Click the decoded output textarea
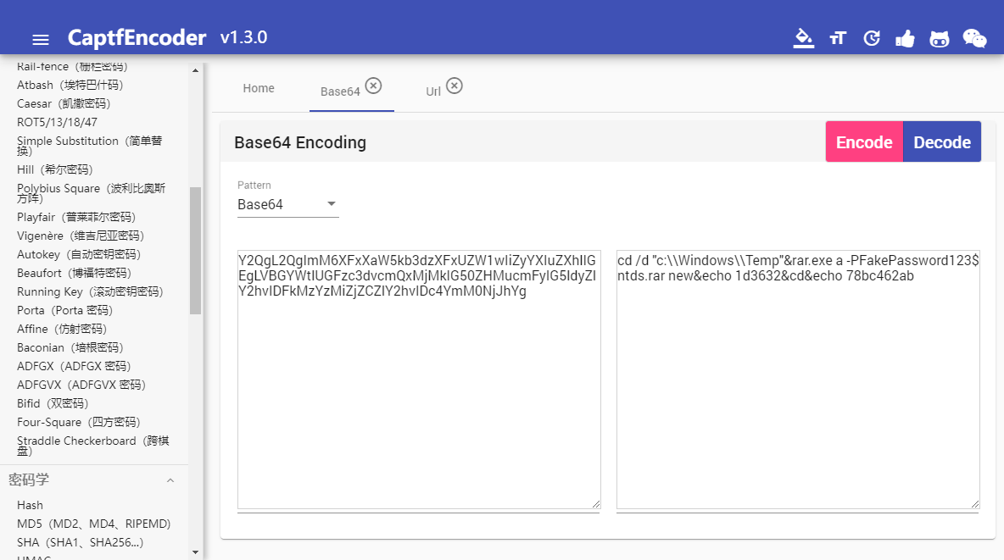The image size is (1004, 560). click(798, 380)
